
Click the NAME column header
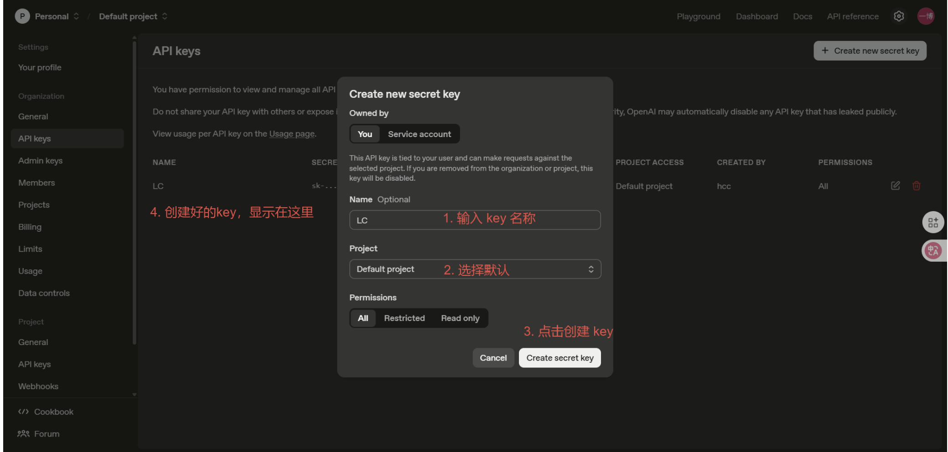164,163
